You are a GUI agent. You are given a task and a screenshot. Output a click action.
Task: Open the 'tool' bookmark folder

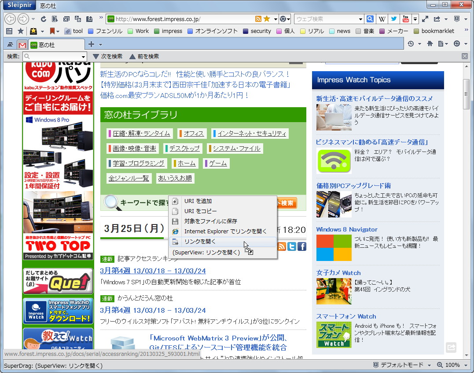pos(74,31)
